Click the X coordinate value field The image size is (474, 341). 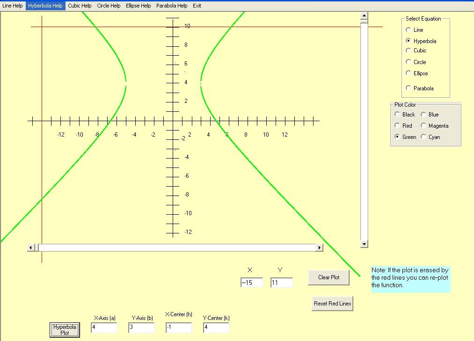252,283
